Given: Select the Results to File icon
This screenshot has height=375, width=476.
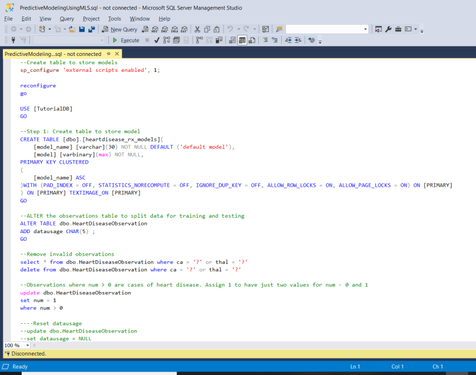Looking at the screenshot, I should [253, 40].
